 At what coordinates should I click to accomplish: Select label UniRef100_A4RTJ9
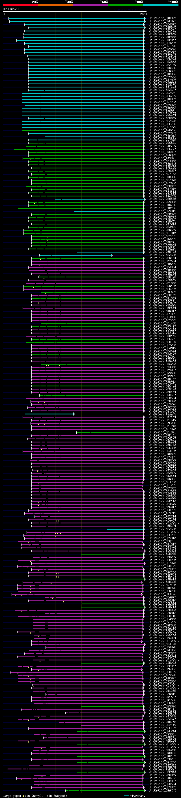[x=162, y=277]
